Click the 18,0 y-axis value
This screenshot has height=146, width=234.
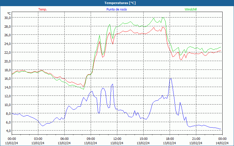tap(8, 70)
